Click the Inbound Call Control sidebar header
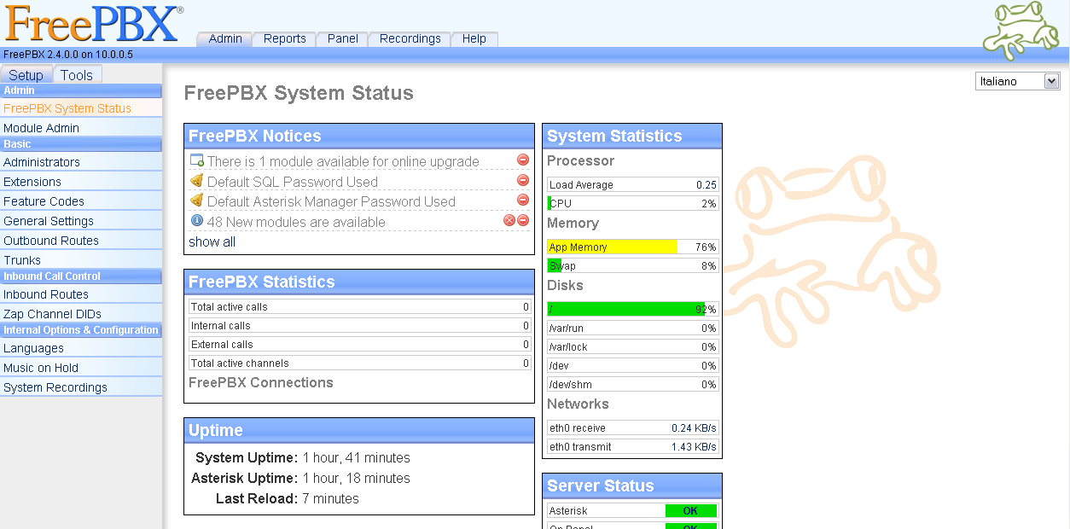This screenshot has height=529, width=1070. point(81,276)
